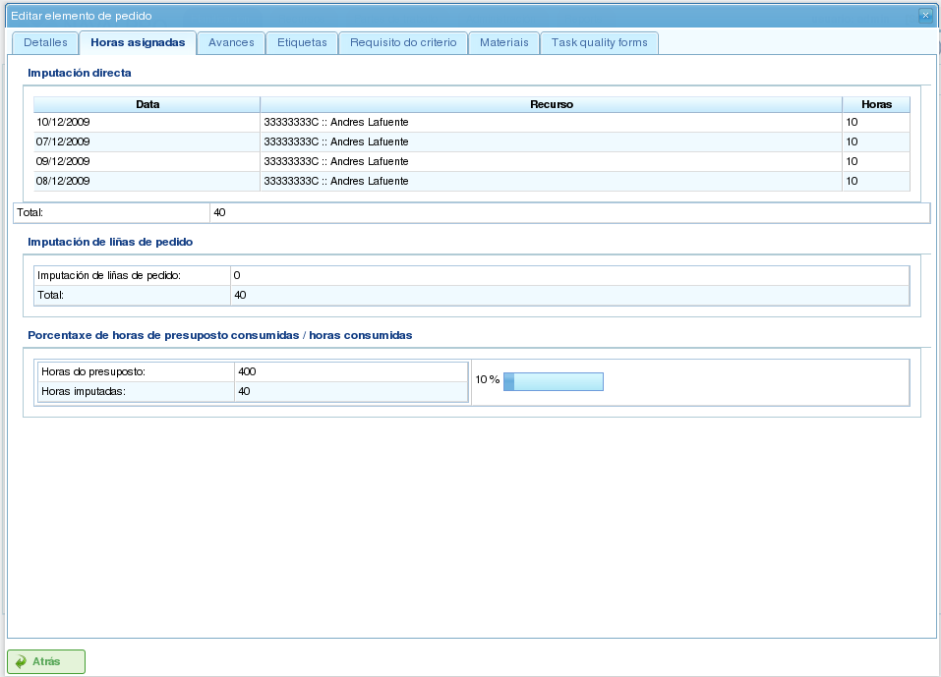Screen dimensions: 941x677
Task: Select the Horas asignadas tab
Action: click(x=138, y=43)
